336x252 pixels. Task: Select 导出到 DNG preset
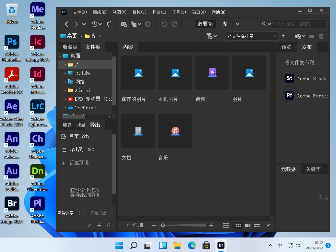(85, 150)
